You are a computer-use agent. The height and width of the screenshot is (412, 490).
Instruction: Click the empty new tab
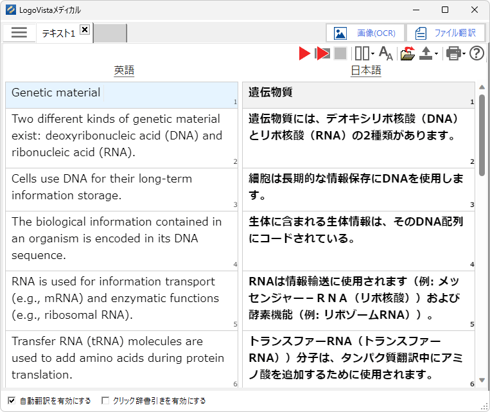click(110, 33)
